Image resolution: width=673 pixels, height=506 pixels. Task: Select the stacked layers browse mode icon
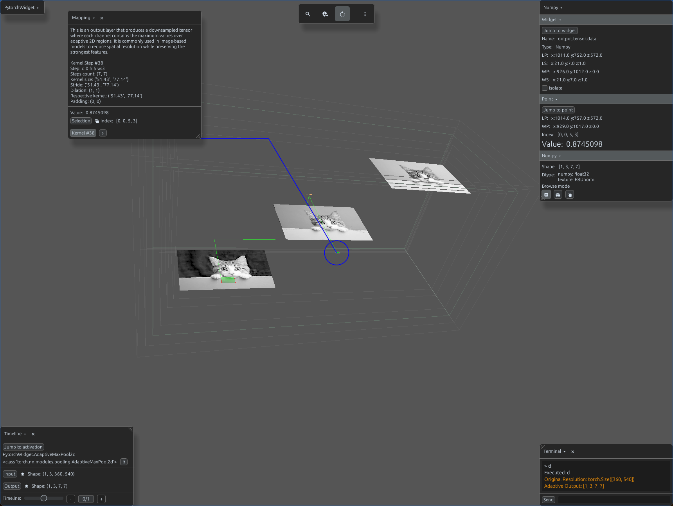click(x=570, y=194)
